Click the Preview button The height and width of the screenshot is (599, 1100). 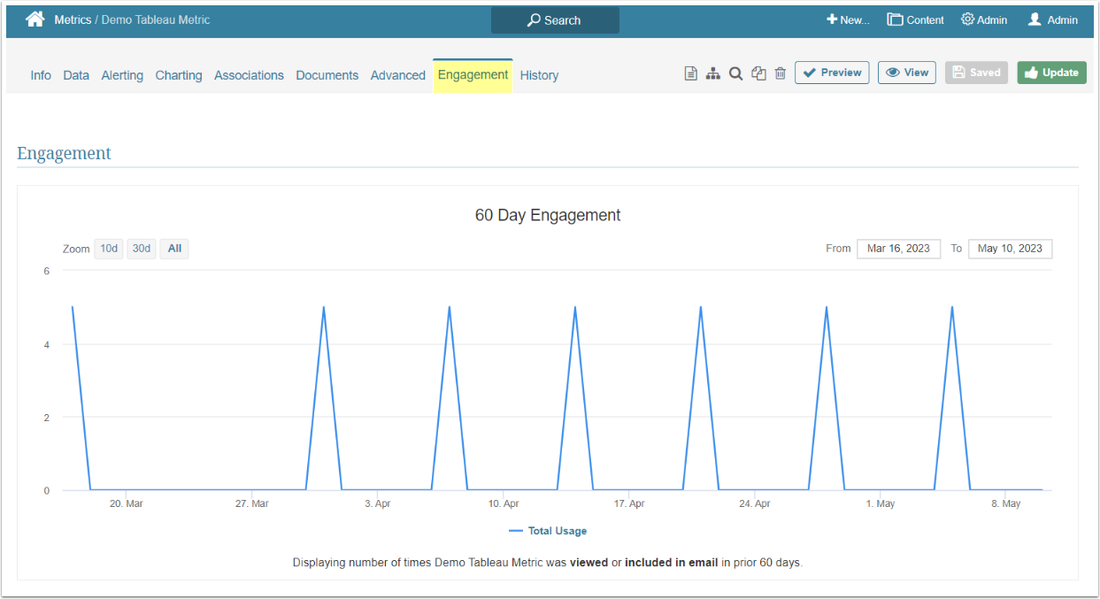[832, 73]
